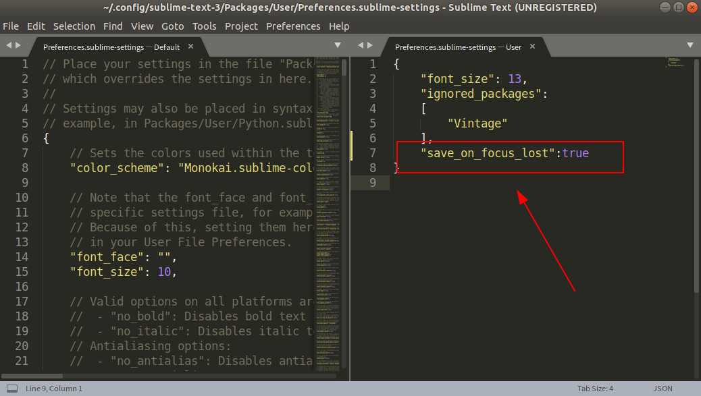Close the Sublime Text window

pos(692,7)
